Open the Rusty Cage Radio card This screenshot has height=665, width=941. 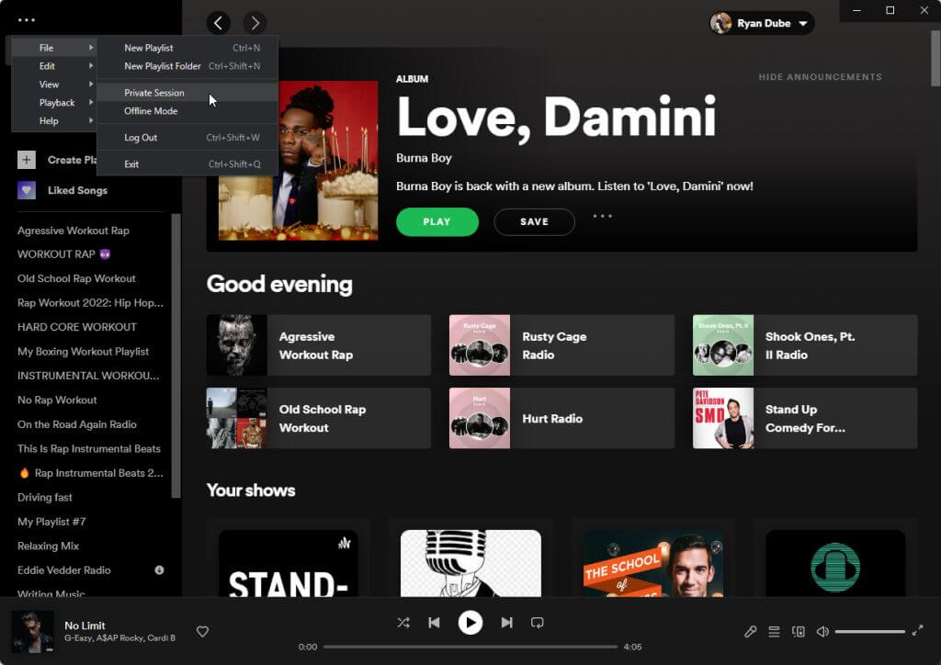(x=561, y=345)
